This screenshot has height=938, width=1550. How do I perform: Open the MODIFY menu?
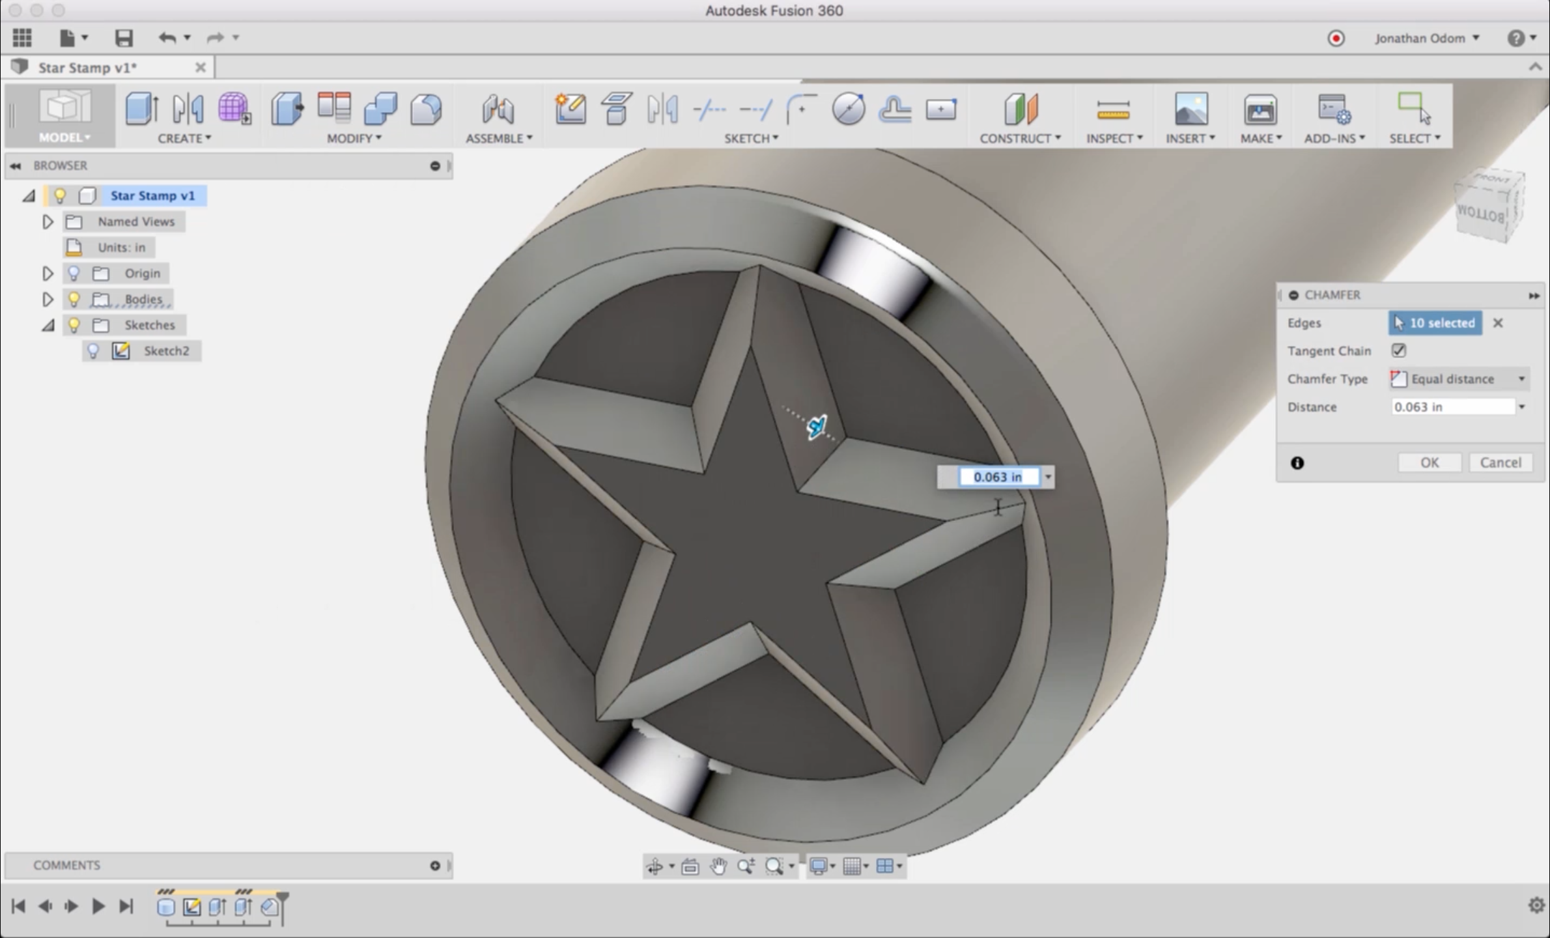click(354, 138)
